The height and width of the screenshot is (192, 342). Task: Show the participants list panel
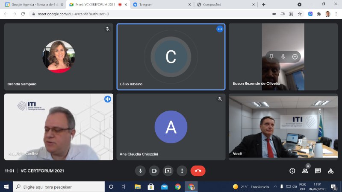click(305, 171)
